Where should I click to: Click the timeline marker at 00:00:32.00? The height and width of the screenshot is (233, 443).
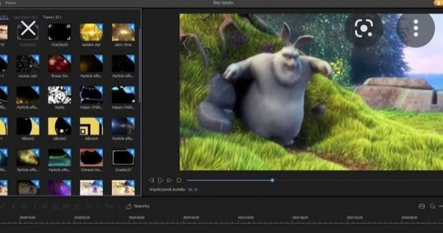(x=82, y=218)
